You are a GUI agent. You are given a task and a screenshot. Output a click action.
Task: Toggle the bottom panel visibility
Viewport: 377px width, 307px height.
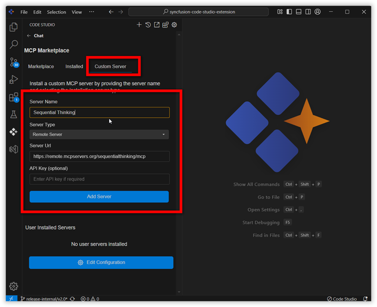[299, 12]
